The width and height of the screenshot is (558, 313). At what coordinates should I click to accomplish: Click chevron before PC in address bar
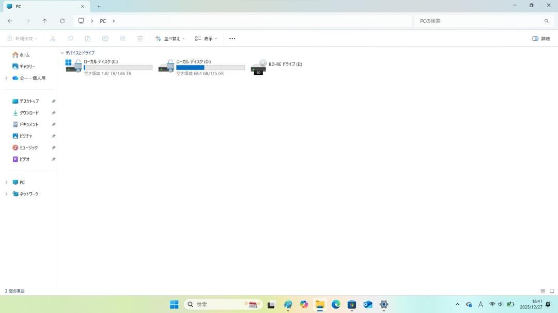[92, 21]
